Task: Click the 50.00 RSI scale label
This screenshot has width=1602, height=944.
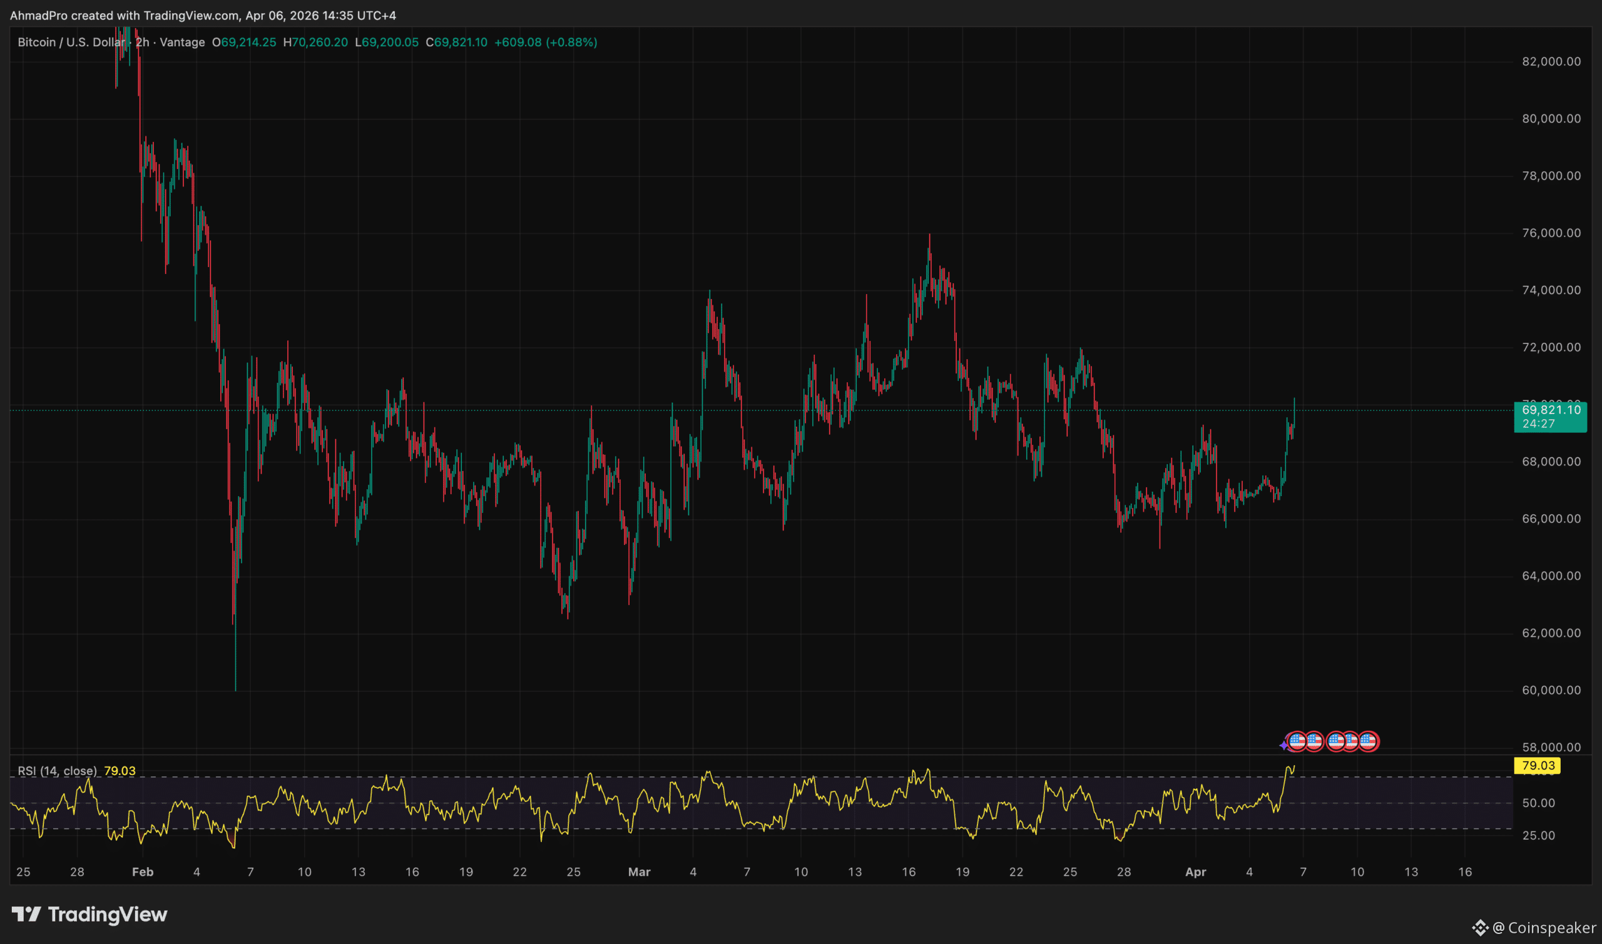Action: 1538,803
